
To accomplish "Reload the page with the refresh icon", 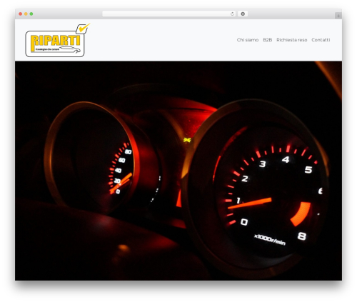I will [x=232, y=14].
